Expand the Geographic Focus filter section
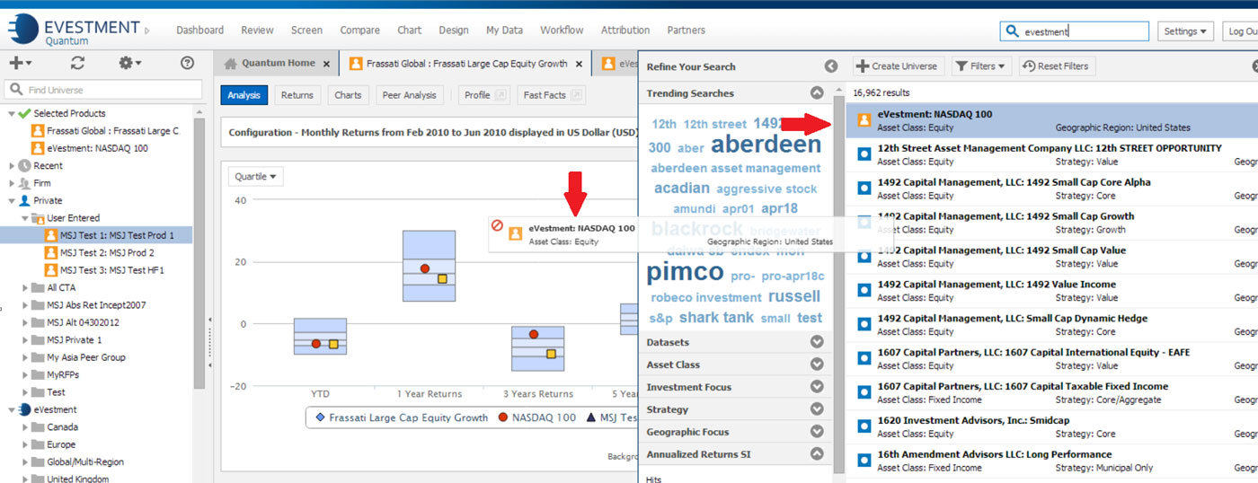1258x483 pixels. point(817,432)
